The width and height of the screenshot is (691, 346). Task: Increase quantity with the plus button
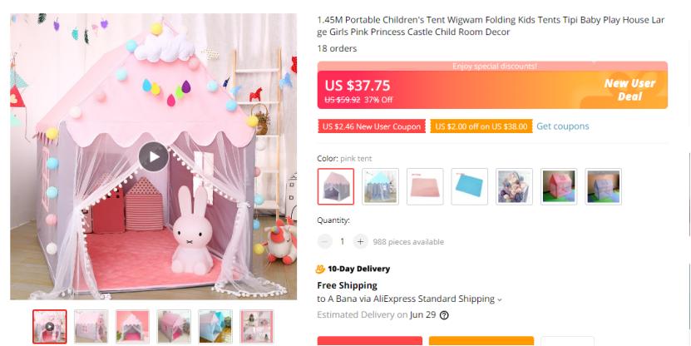(360, 241)
